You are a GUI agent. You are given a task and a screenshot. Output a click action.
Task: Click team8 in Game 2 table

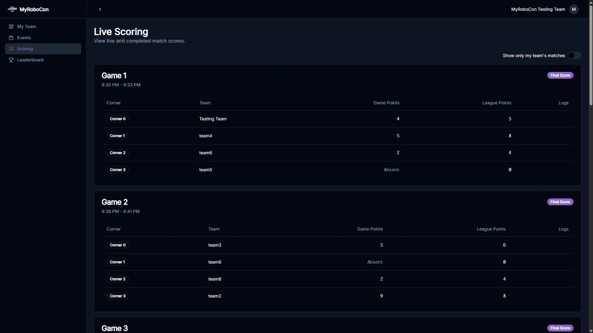tap(215, 279)
